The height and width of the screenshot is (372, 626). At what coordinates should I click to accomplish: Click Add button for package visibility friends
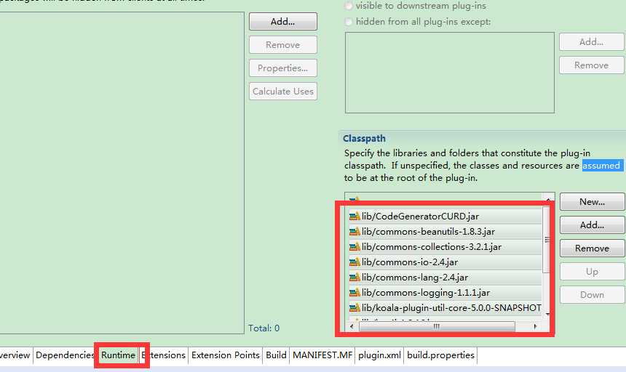(x=592, y=42)
